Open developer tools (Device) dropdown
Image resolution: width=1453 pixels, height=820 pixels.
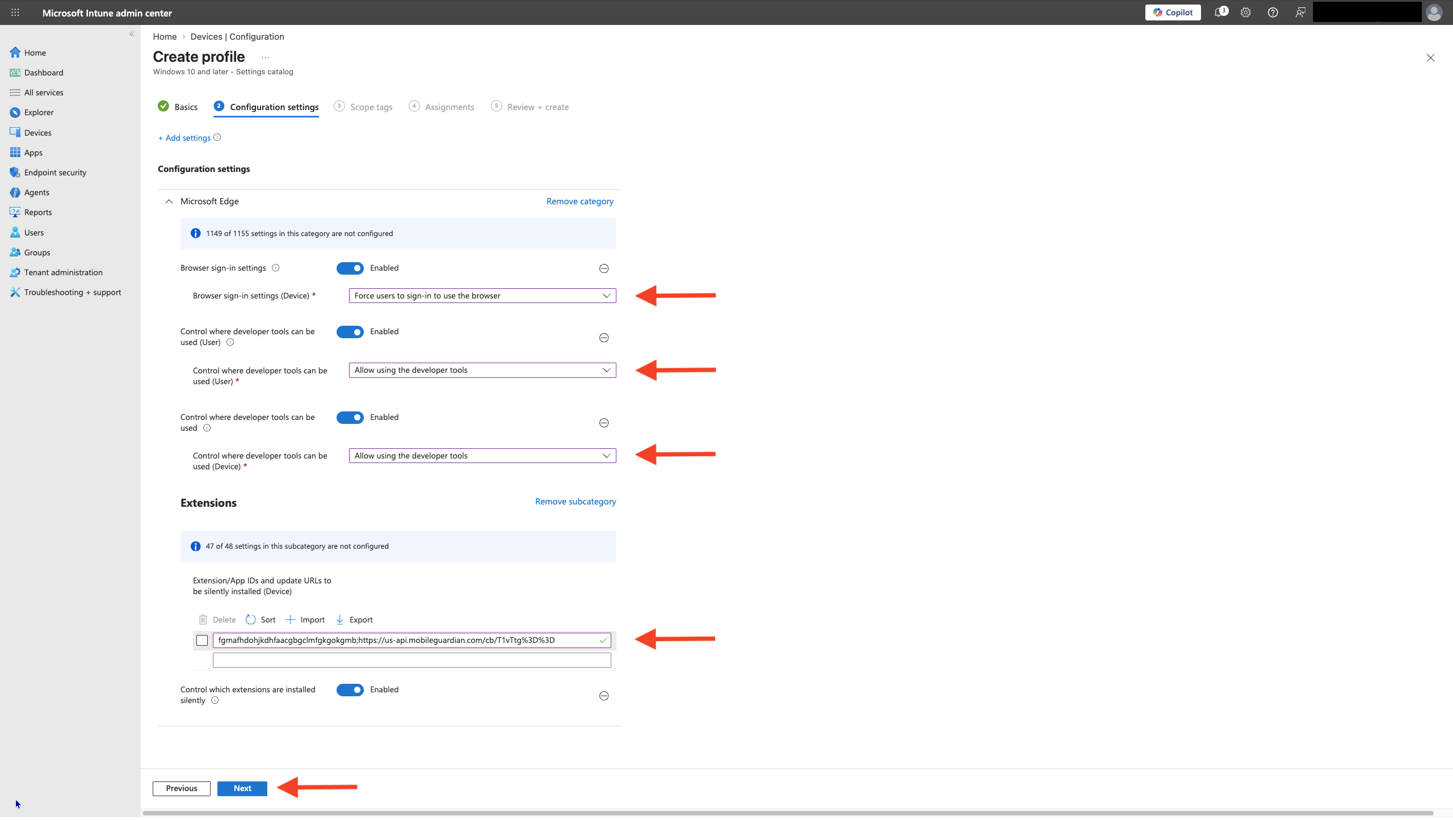tap(482, 456)
